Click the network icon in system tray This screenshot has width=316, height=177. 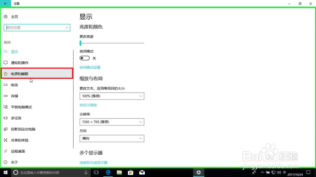[x=273, y=172]
